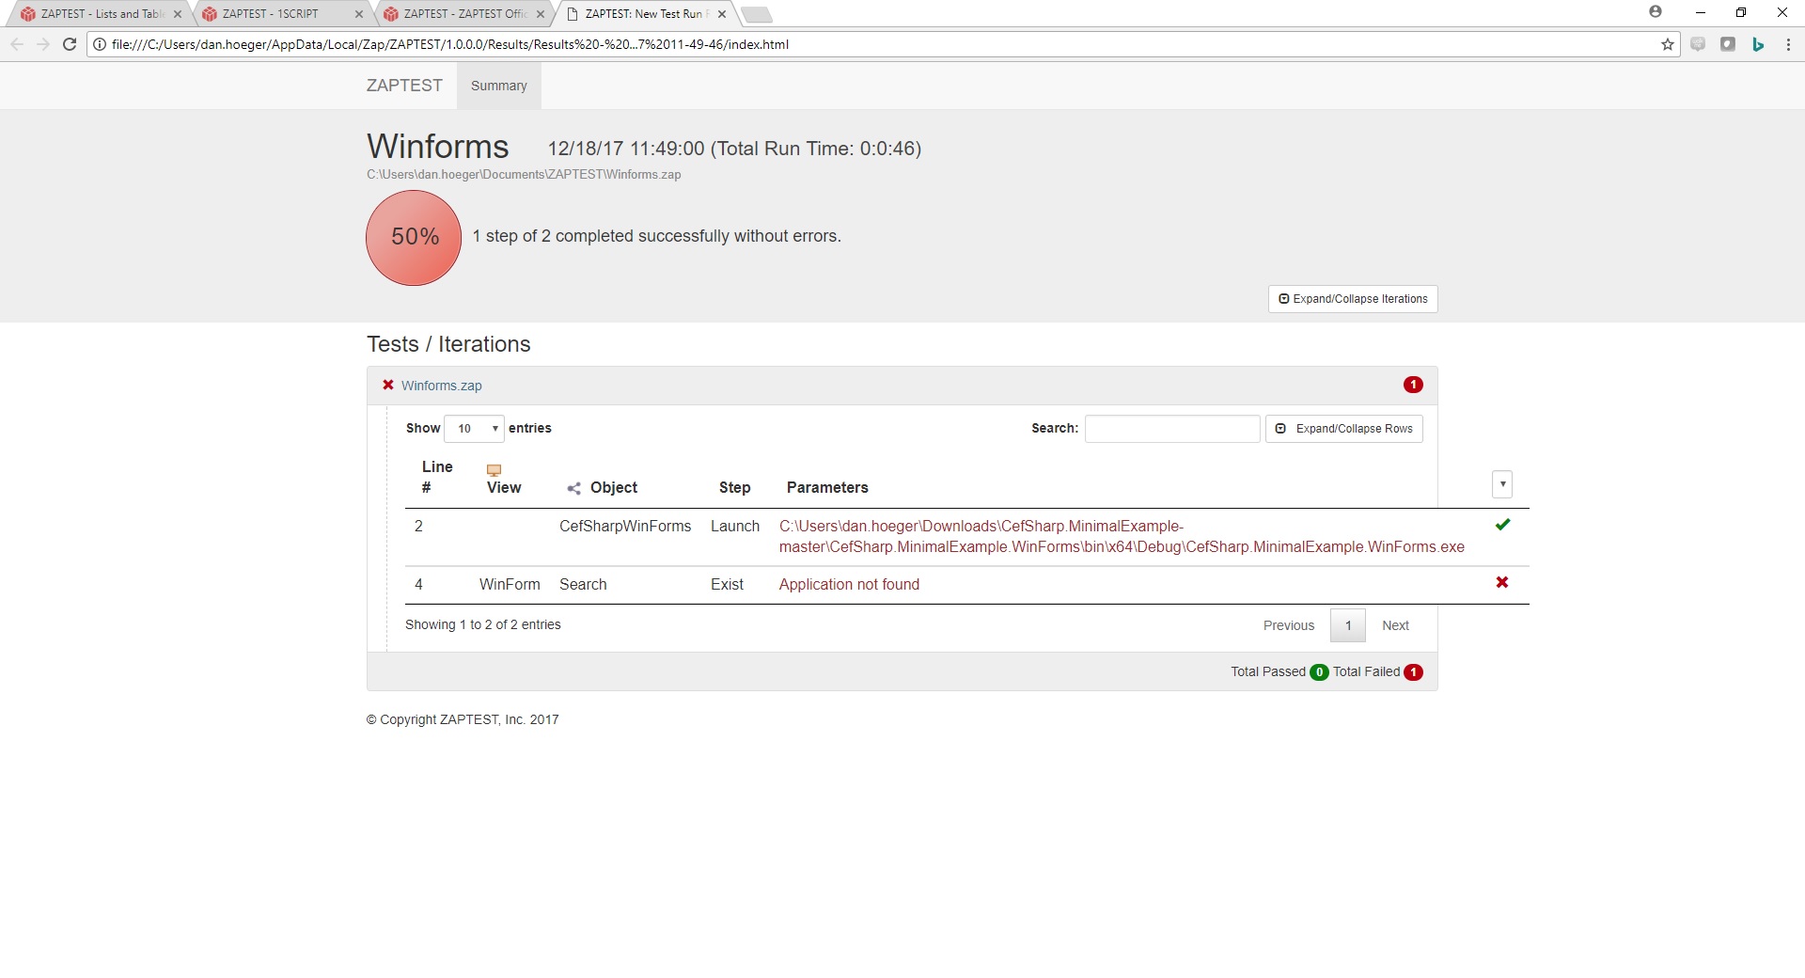Open a new browser tab

(756, 14)
